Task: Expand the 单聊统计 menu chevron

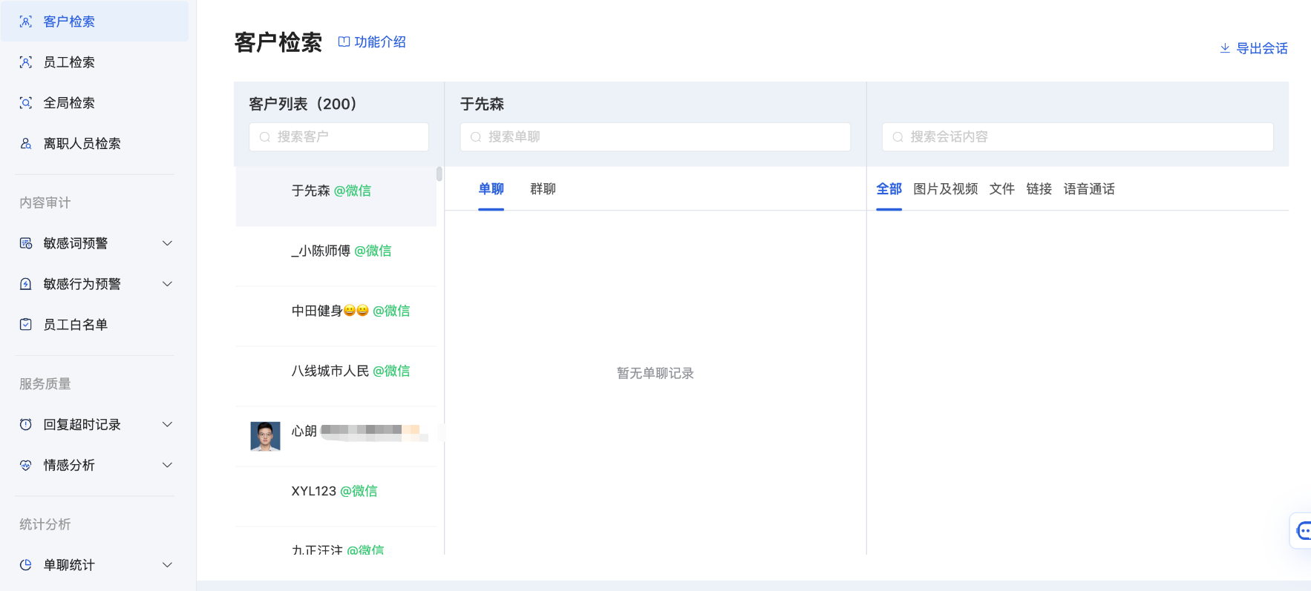Action: point(168,565)
